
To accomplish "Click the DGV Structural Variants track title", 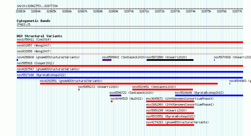I will pyautogui.click(x=39, y=36).
